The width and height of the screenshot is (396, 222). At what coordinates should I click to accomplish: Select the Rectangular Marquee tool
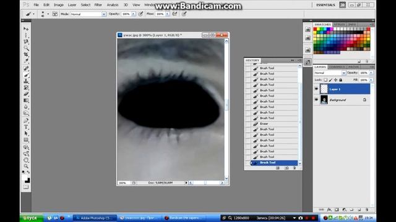(x=26, y=35)
